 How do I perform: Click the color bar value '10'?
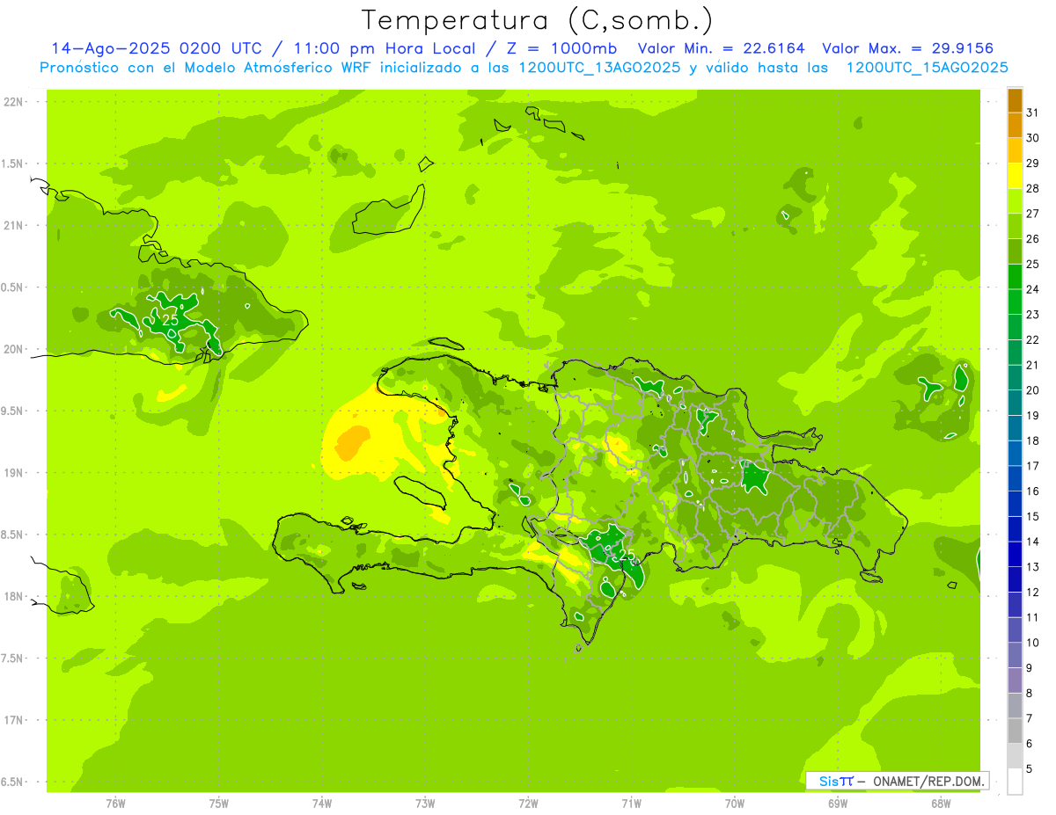point(1033,643)
